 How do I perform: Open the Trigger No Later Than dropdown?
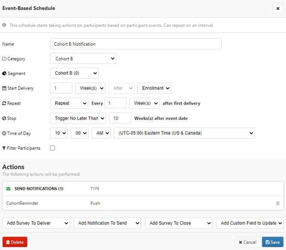point(78,118)
